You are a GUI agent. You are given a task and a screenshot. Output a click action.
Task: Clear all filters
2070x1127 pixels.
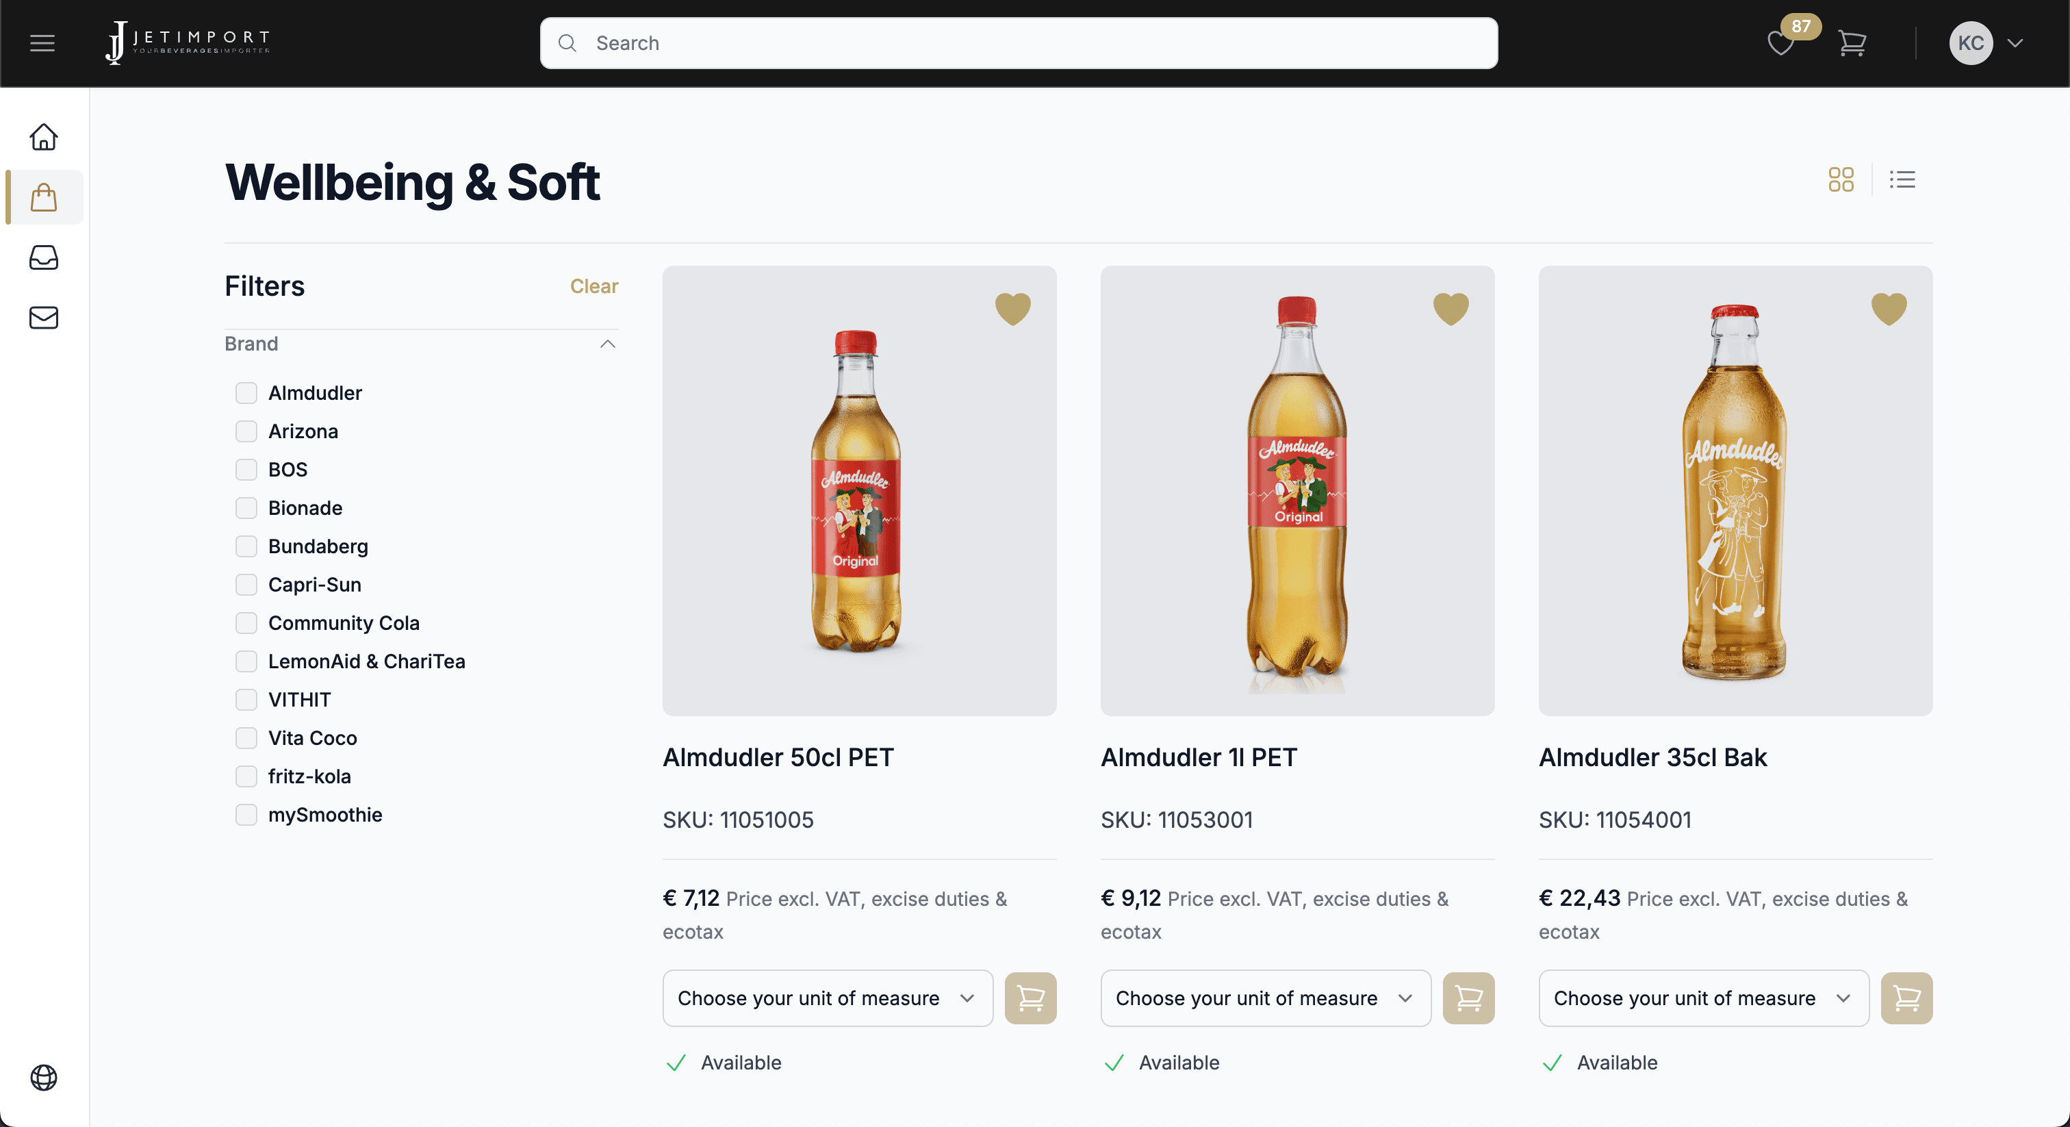594,286
